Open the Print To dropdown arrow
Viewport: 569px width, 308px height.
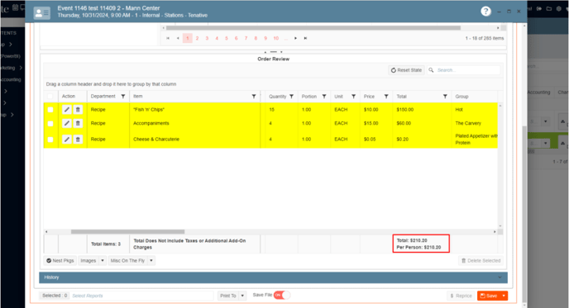click(x=242, y=296)
